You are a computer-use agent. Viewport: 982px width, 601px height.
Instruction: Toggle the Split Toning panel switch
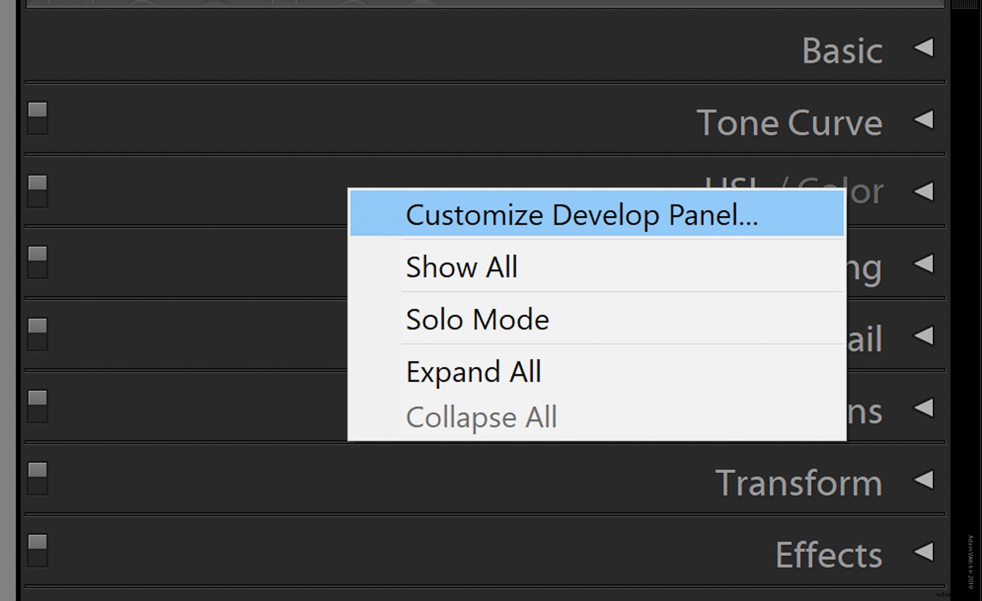click(x=37, y=263)
